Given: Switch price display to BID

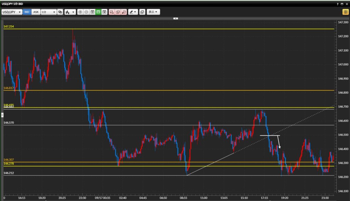Looking at the screenshot, I should 27,12.
